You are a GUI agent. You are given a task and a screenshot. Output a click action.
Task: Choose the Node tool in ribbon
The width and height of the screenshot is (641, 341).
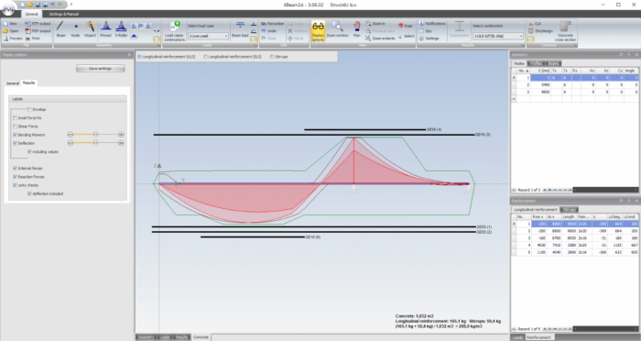(x=75, y=29)
